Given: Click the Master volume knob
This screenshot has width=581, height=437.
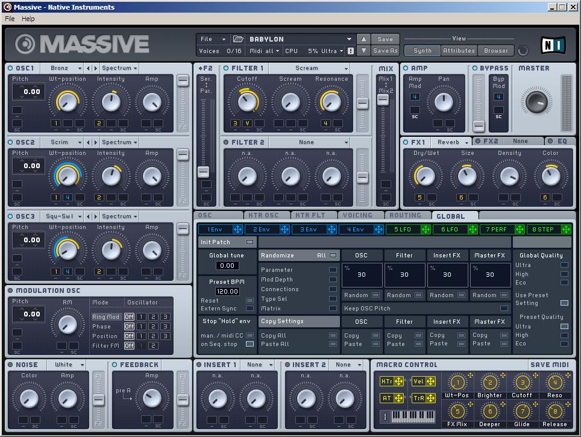Looking at the screenshot, I should pos(536,101).
